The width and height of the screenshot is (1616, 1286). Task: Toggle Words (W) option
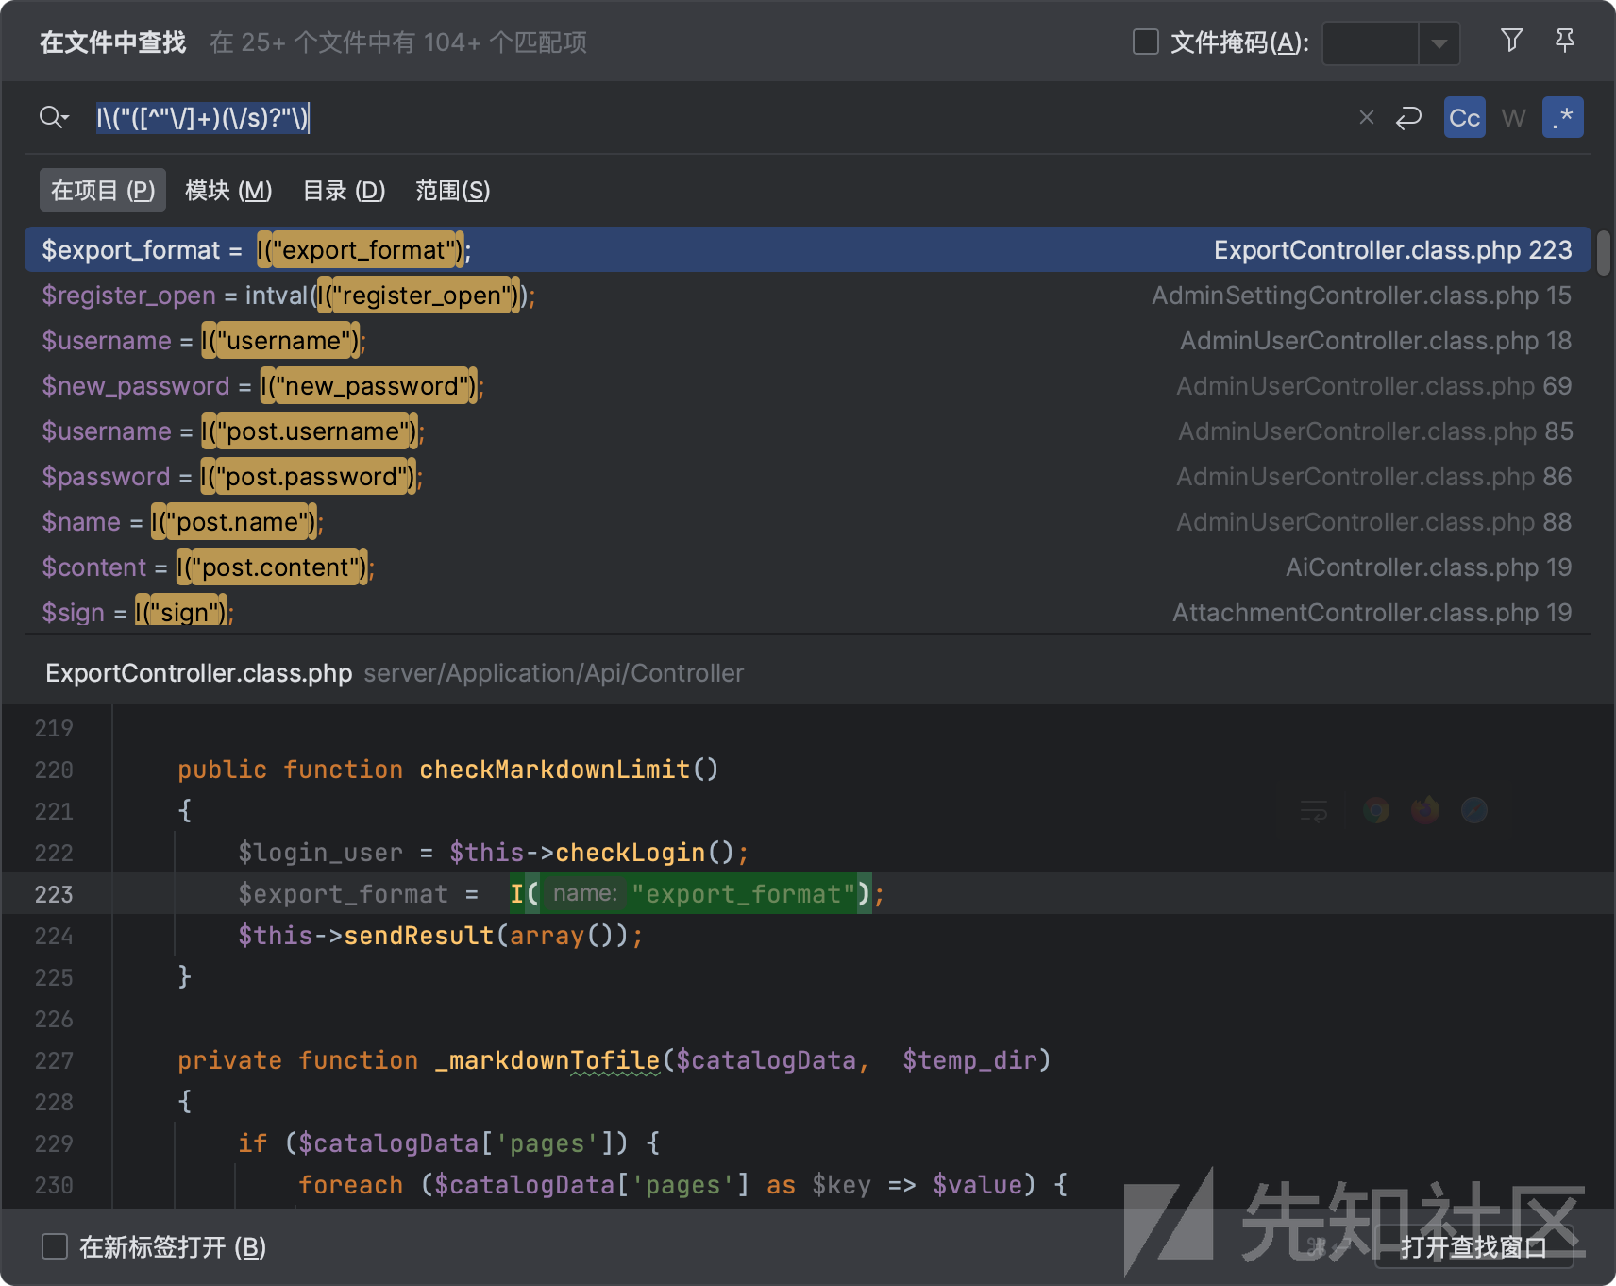(1513, 117)
